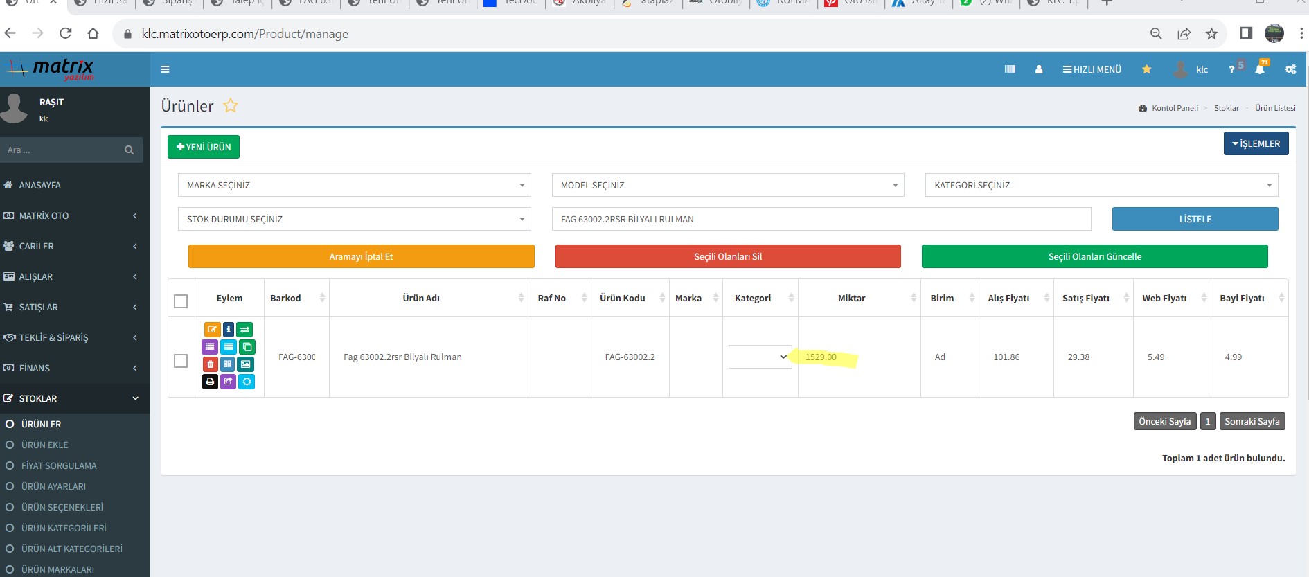The height and width of the screenshot is (577, 1309).
Task: Click the green copy product icon
Action: click(247, 347)
